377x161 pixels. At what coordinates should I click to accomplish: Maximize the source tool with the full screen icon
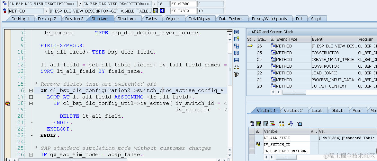[x=237, y=53]
